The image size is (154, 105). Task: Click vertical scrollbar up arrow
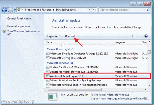tap(149, 42)
